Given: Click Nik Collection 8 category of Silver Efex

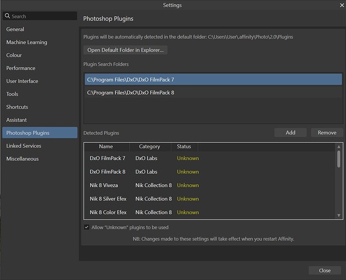Looking at the screenshot, I should 153,199.
